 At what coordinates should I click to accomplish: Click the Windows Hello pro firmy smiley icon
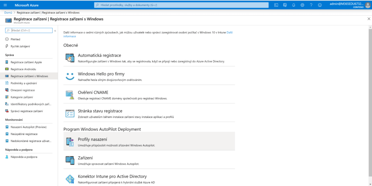pyautogui.click(x=70, y=76)
